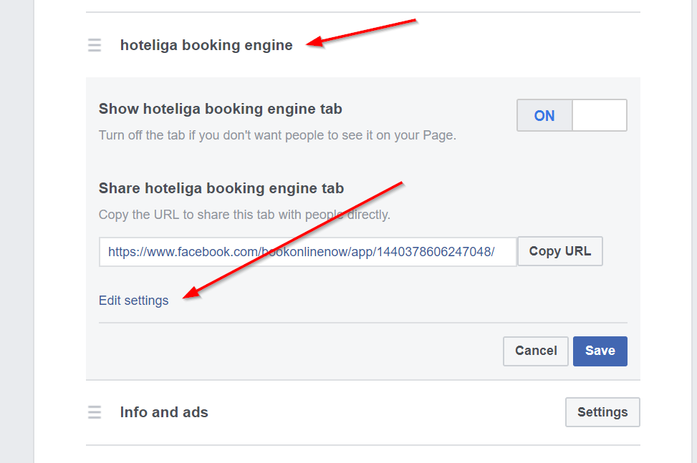Cancel the tab changes
The image size is (697, 463).
[x=535, y=351]
